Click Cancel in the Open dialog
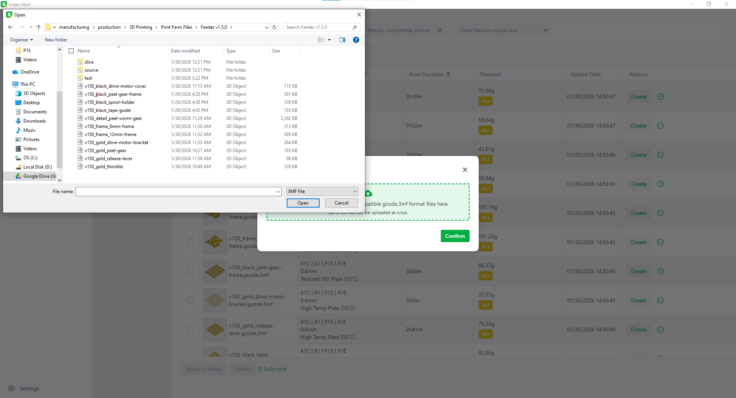 click(341, 203)
